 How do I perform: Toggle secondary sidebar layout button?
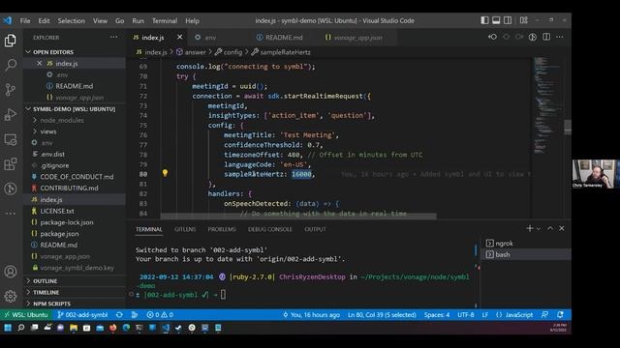[508, 20]
